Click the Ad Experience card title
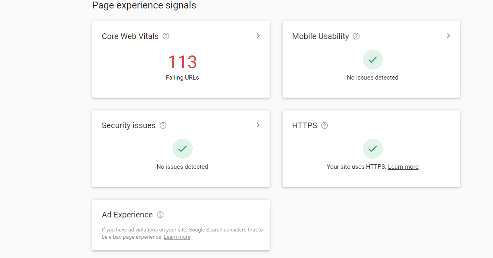 click(x=127, y=215)
